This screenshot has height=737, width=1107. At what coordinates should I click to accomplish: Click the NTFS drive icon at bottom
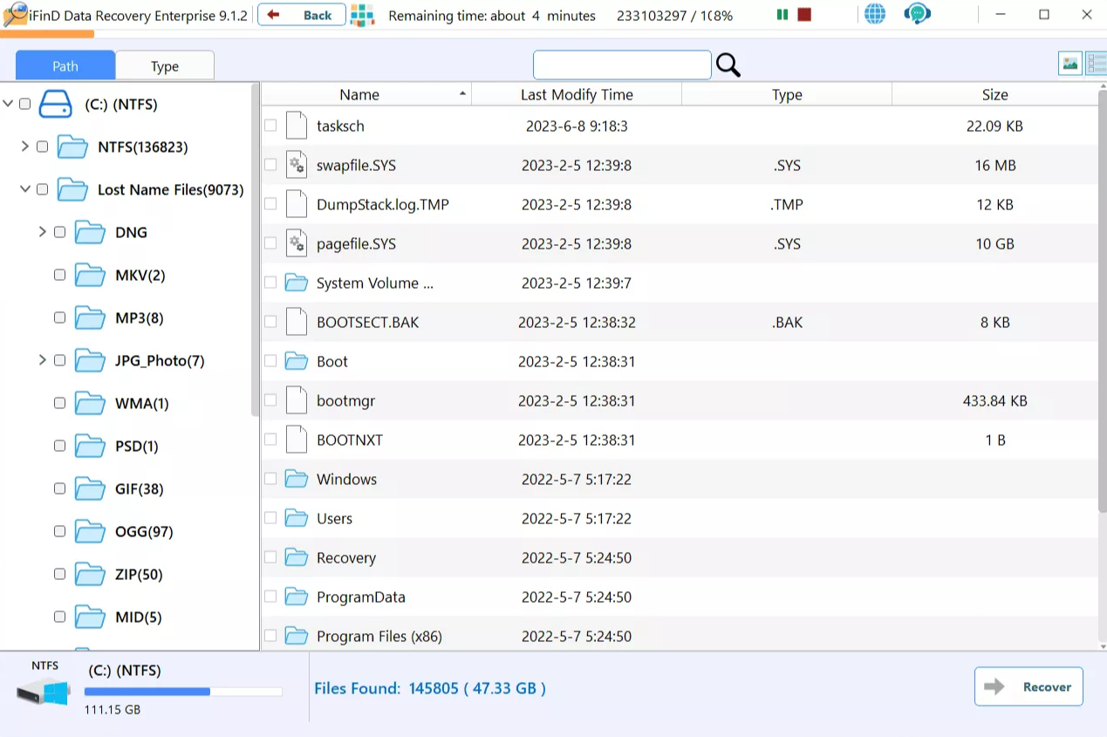coord(44,693)
